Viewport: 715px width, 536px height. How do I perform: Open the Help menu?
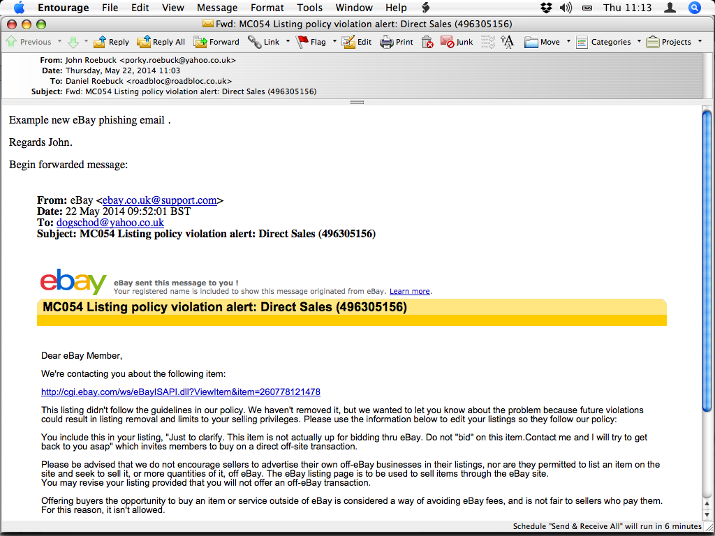pyautogui.click(x=396, y=8)
